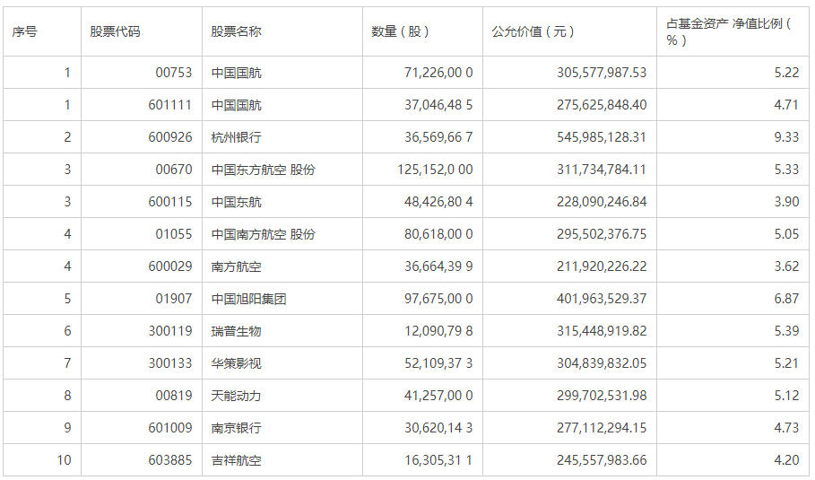Select stock code 300119
The width and height of the screenshot is (815, 480).
(x=170, y=331)
